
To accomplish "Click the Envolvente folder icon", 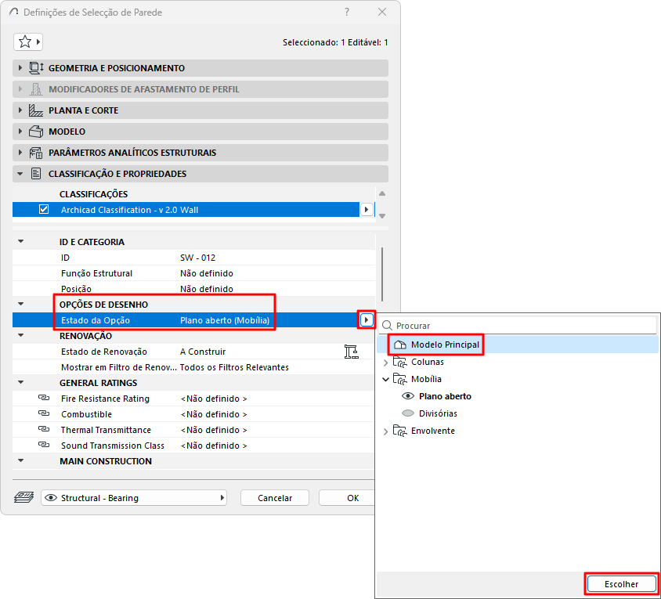I will pyautogui.click(x=399, y=431).
